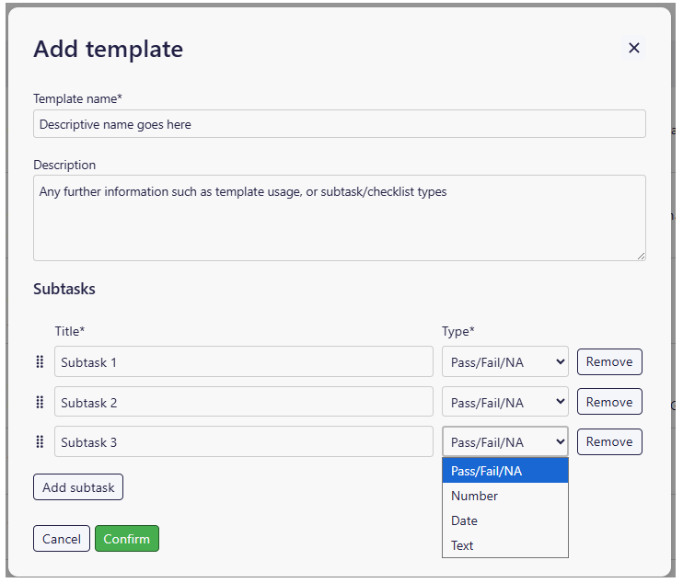Remove Subtask 2 row
683x583 pixels.
608,402
